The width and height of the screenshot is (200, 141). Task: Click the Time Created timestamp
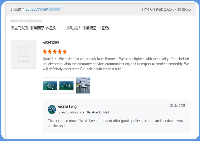coord(166,9)
